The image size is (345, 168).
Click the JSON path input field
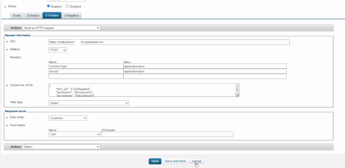tap(167, 134)
